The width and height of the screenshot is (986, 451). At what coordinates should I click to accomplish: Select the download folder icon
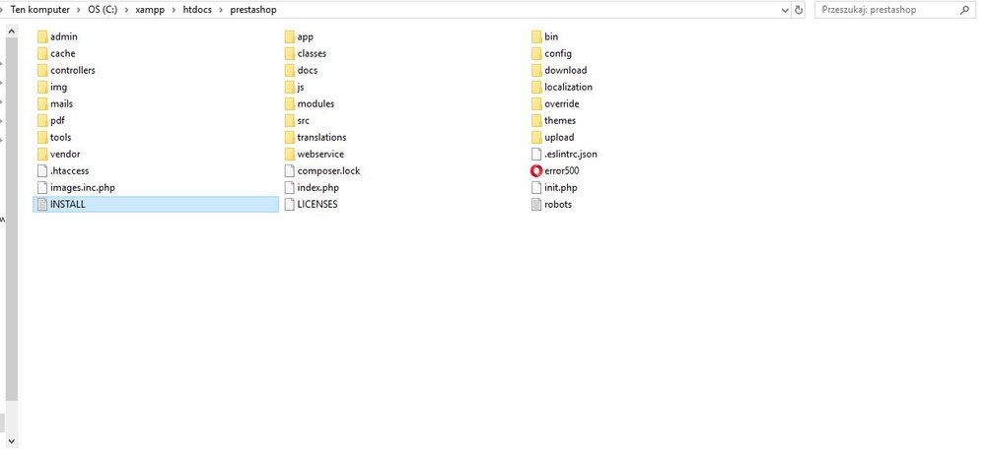point(536,70)
